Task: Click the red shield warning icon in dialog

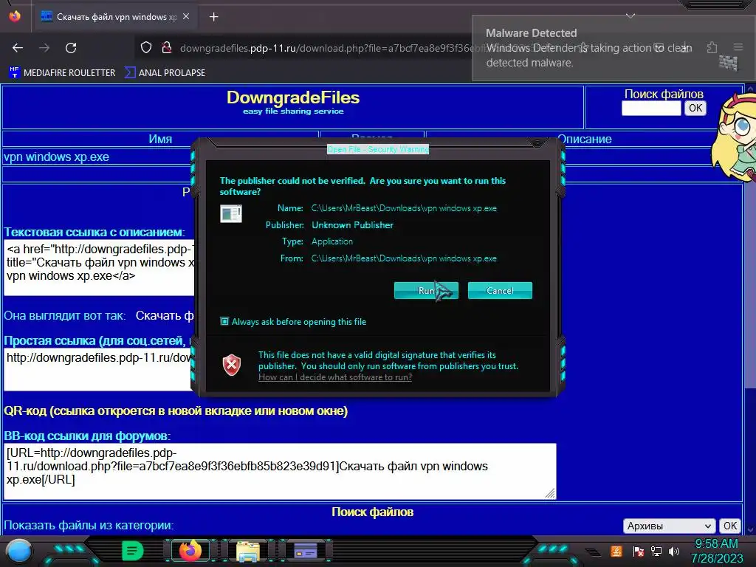Action: pyautogui.click(x=231, y=365)
